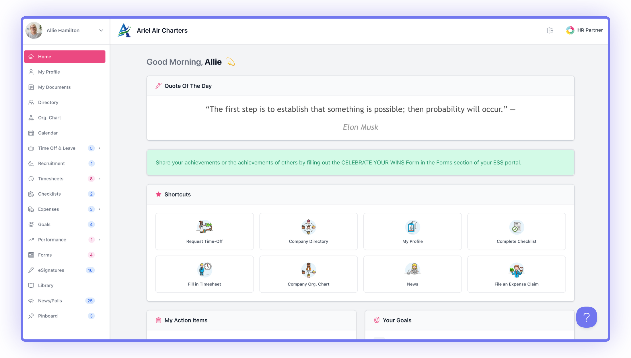
Task: Open My Documents menu item
Action: click(65, 87)
